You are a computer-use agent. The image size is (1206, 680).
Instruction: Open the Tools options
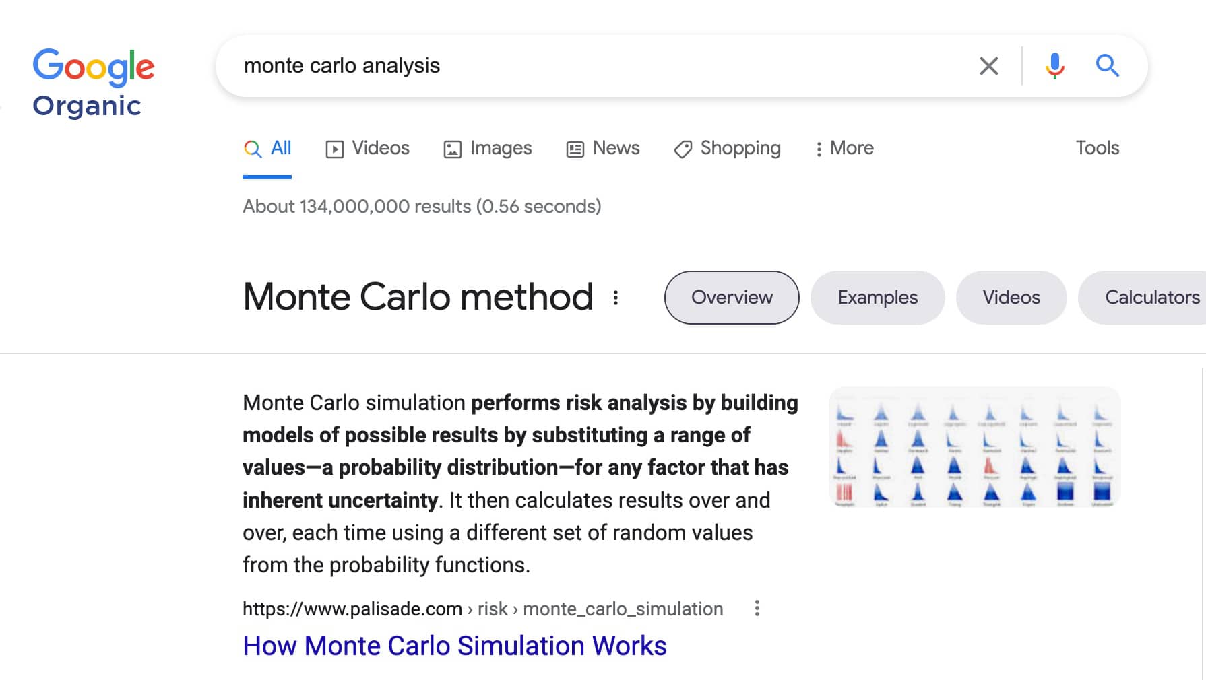pos(1097,148)
